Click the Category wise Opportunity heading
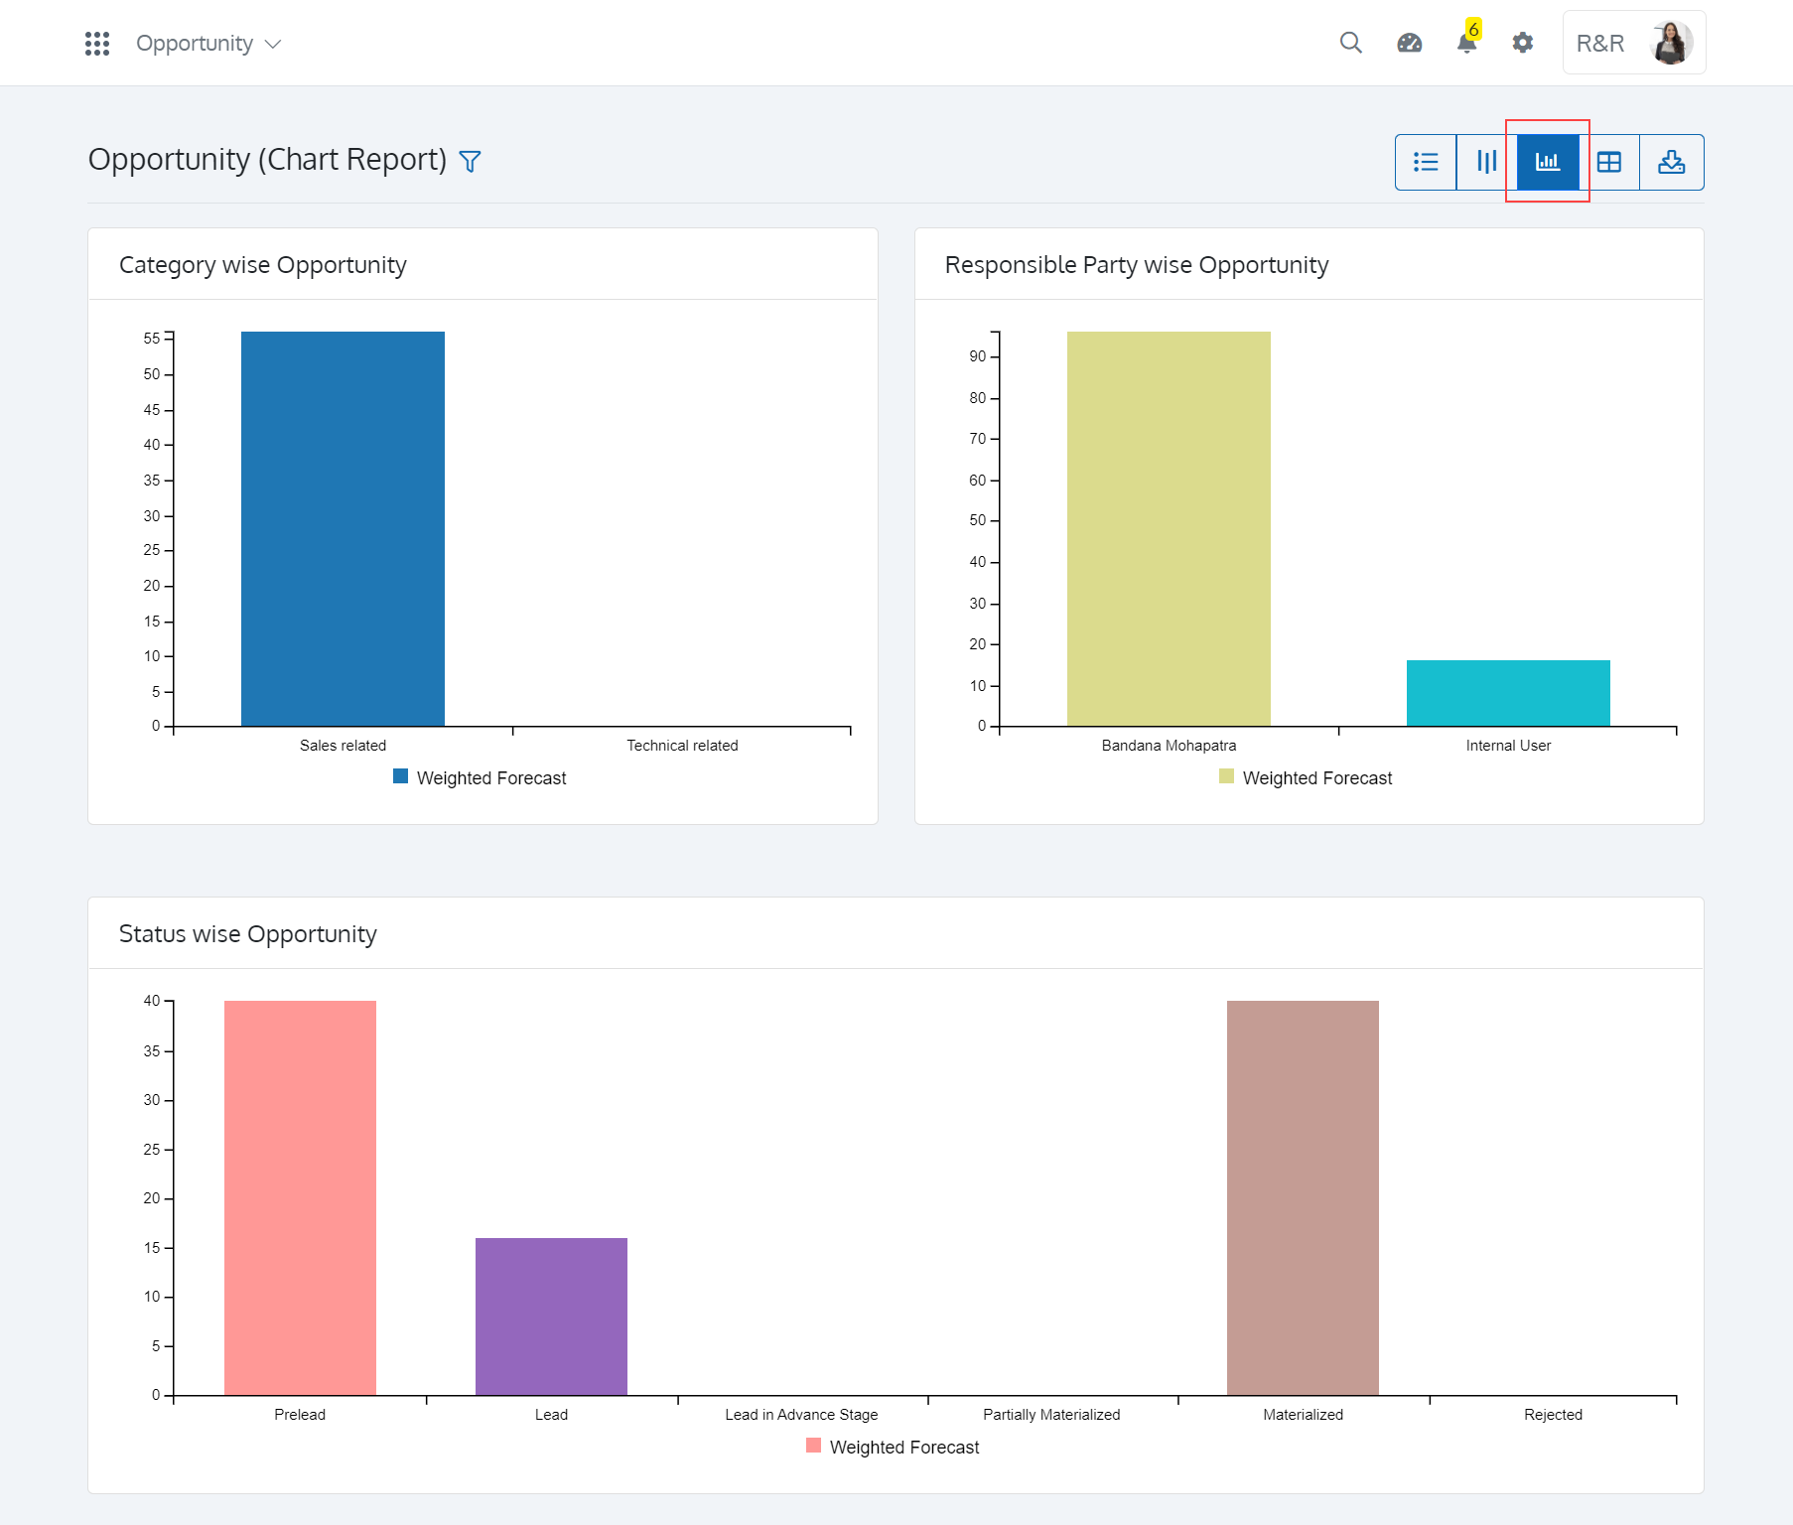1793x1525 pixels. point(263,265)
